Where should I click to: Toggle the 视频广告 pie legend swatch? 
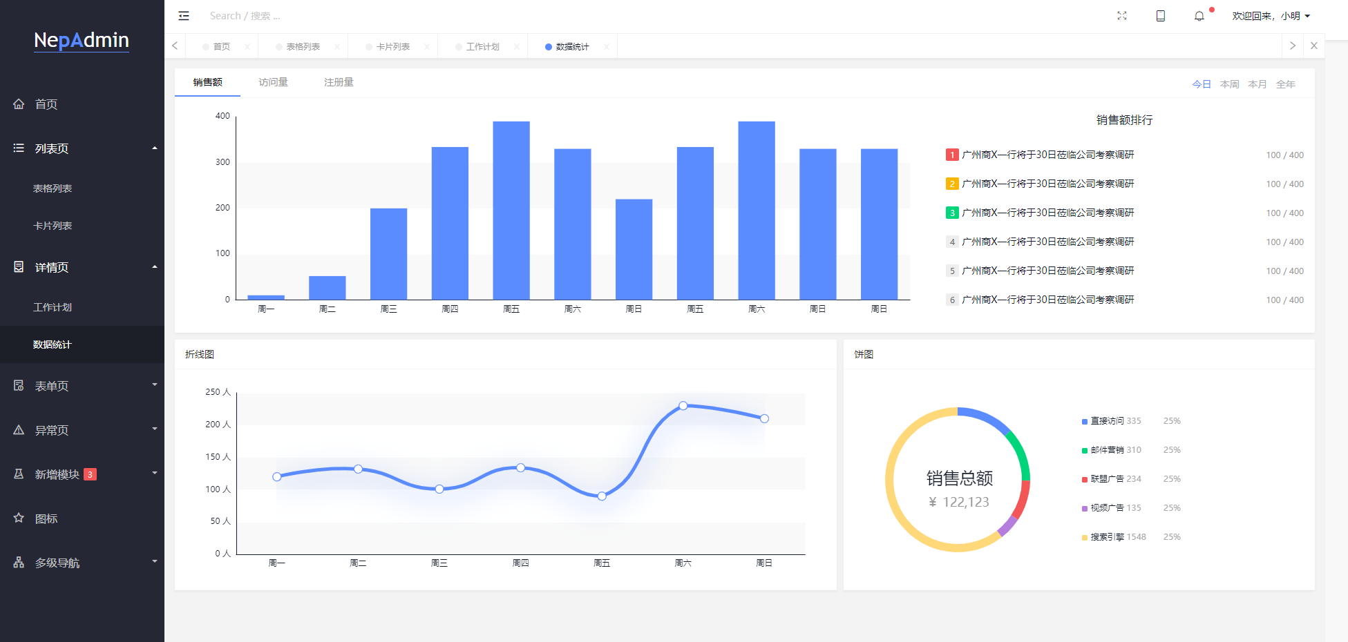click(1085, 508)
